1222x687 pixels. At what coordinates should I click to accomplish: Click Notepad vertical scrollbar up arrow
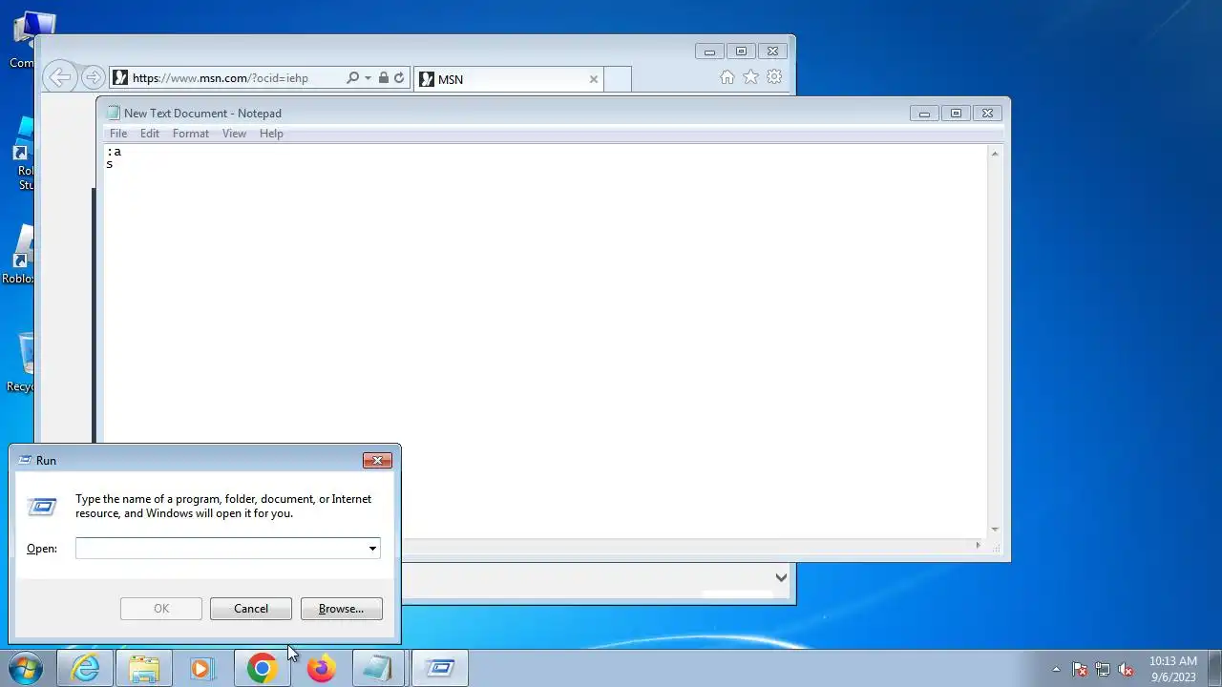click(x=995, y=154)
